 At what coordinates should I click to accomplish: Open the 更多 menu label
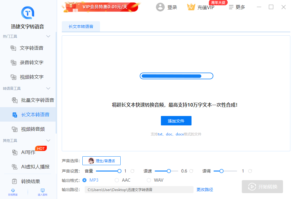click(x=240, y=7)
